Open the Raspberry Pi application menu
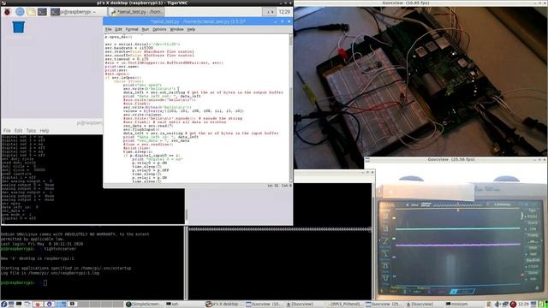 click(7, 12)
